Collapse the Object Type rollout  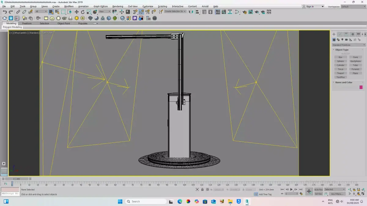pyautogui.click(x=342, y=50)
